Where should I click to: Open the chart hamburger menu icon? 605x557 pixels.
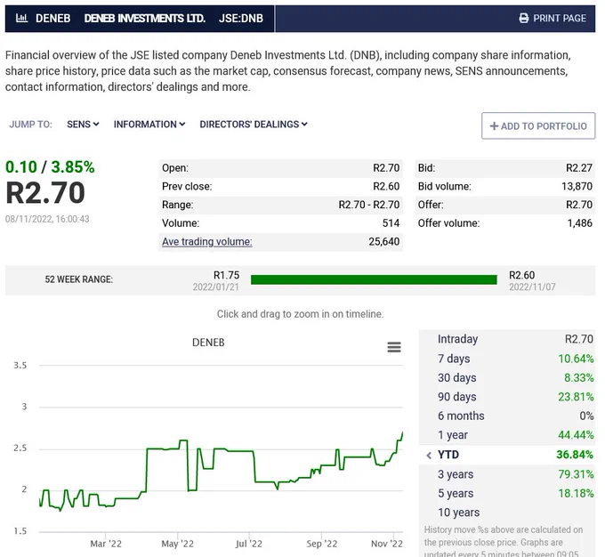click(394, 347)
